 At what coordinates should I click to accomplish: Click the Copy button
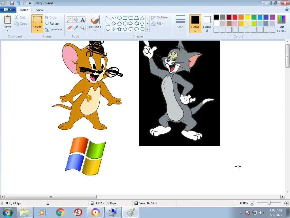21,24
